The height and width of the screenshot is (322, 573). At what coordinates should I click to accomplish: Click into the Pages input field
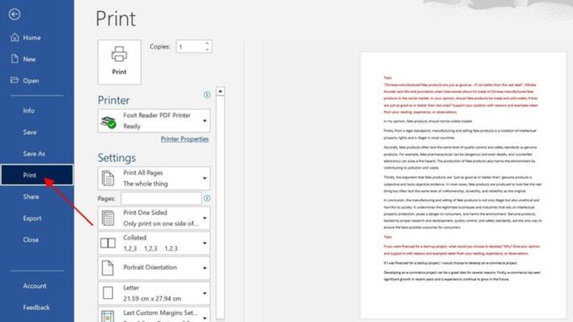click(160, 198)
